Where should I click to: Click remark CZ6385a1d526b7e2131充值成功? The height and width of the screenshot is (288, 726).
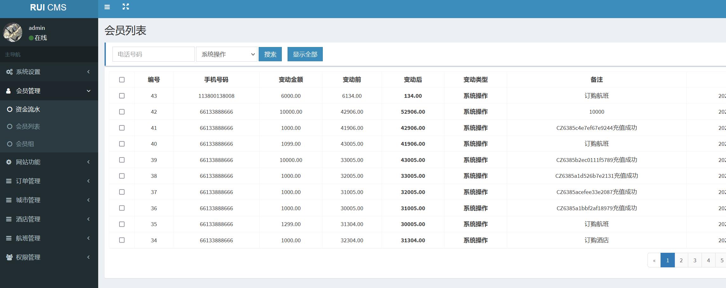pos(597,176)
